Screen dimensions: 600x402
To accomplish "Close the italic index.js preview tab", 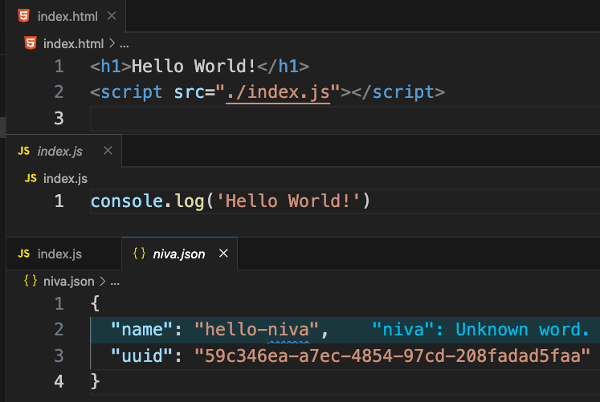I will click(108, 151).
